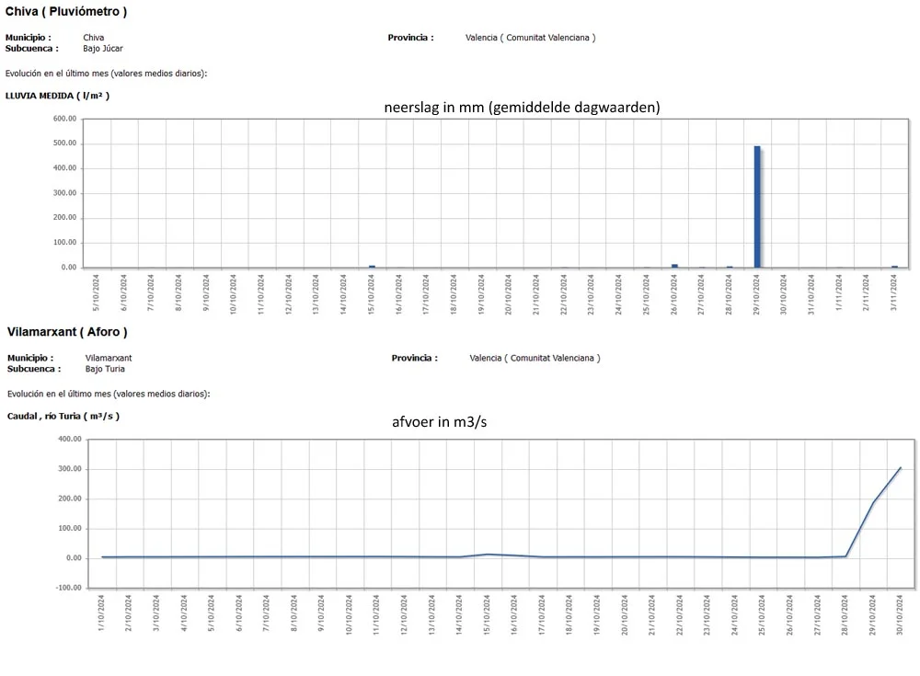Click the 'Bajo Júcar' subcuenca value
The width and height of the screenshot is (920, 676).
coord(103,48)
